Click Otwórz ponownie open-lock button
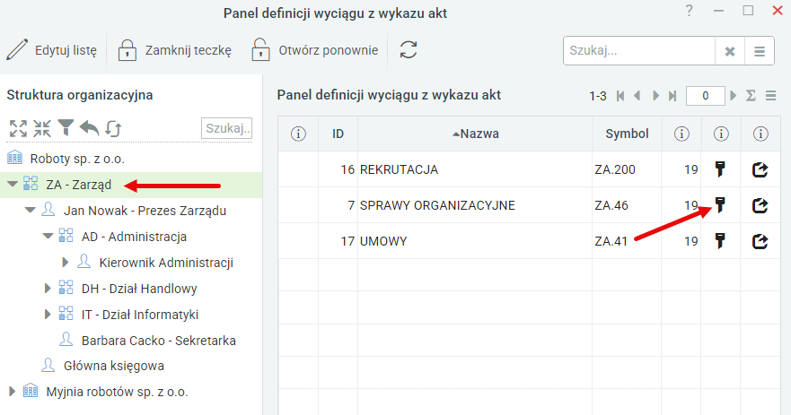The image size is (791, 415). click(315, 50)
